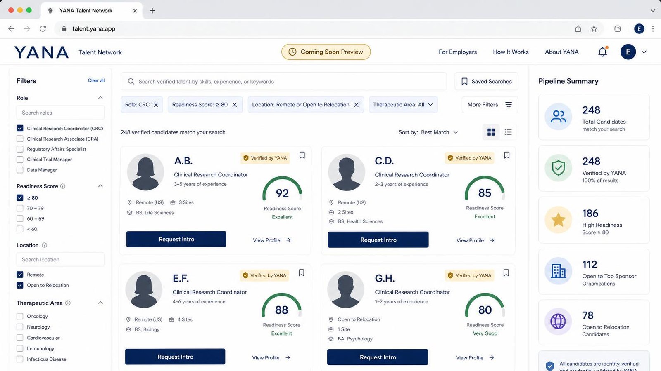Click the browser reload button
661x371 pixels.
(43, 28)
